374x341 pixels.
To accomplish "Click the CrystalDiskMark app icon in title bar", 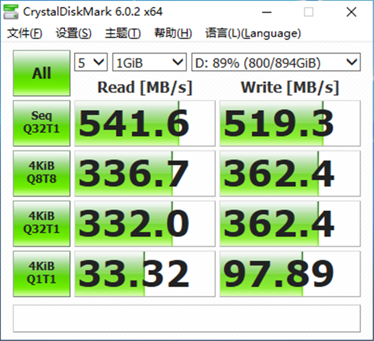I will pyautogui.click(x=11, y=12).
